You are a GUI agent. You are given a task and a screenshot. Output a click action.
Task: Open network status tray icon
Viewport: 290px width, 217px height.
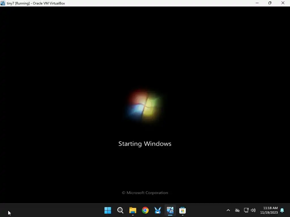pyautogui.click(x=246, y=210)
